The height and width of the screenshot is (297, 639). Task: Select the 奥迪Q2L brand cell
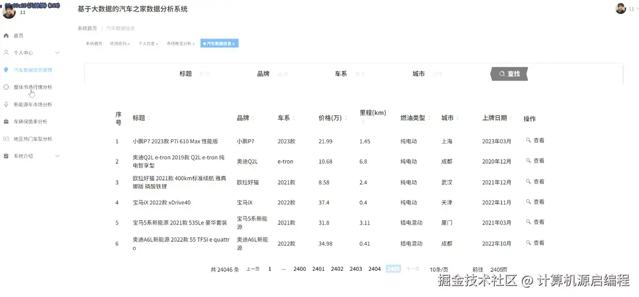[x=247, y=161]
